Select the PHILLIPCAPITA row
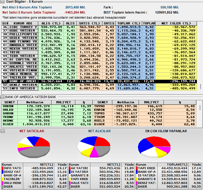The image size is (203, 190). (x=99, y=34)
